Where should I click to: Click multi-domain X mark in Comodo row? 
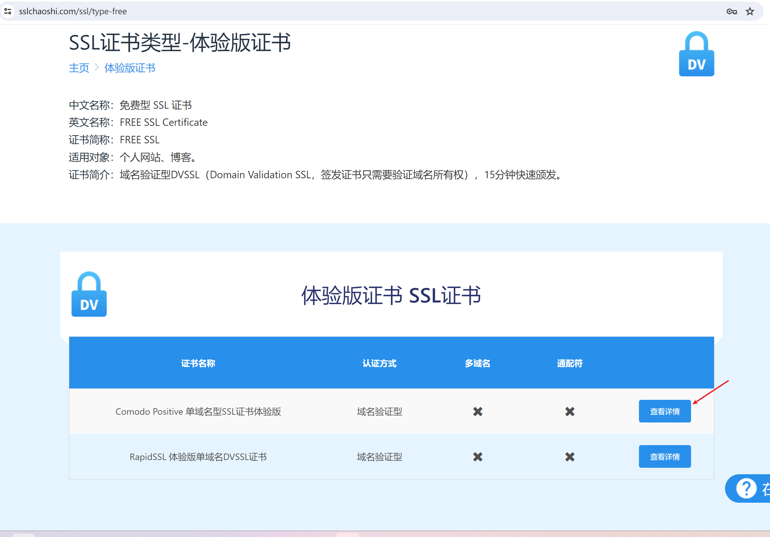[x=478, y=411]
